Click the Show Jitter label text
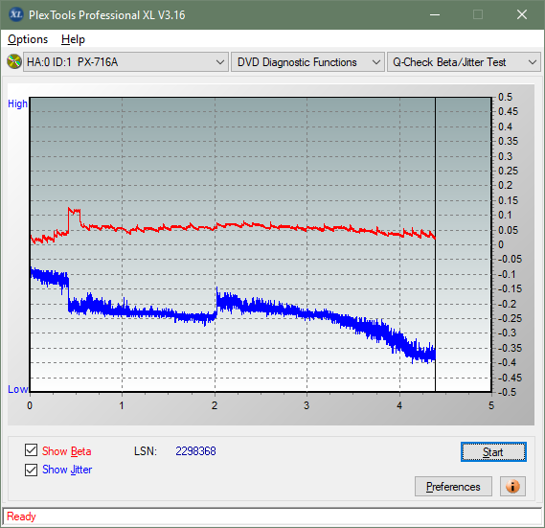The image size is (545, 528). (67, 470)
